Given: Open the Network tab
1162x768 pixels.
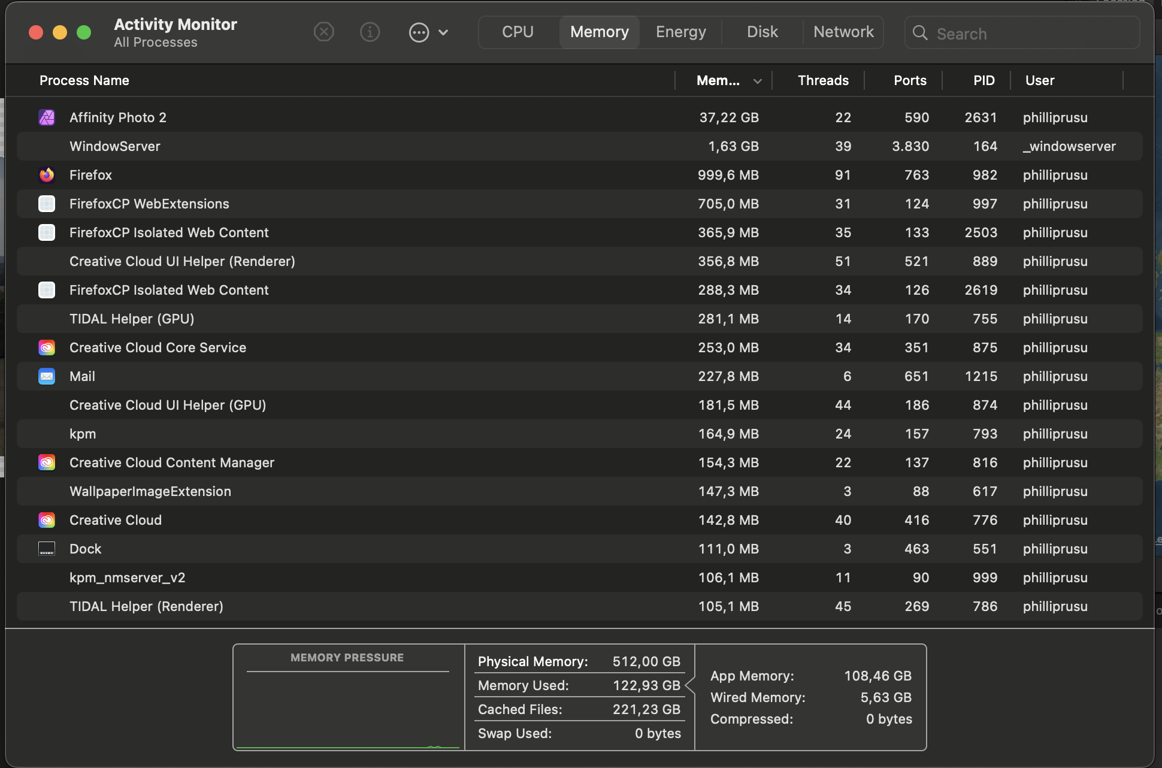Looking at the screenshot, I should pyautogui.click(x=843, y=32).
